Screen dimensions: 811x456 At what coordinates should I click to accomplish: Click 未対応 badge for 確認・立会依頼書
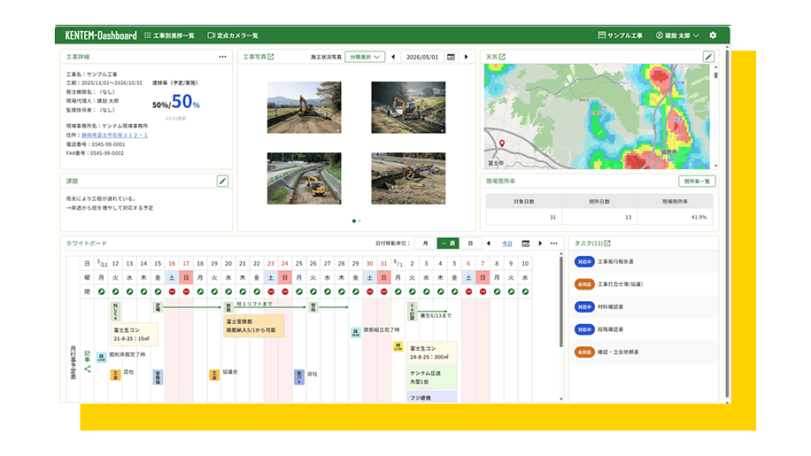[584, 352]
